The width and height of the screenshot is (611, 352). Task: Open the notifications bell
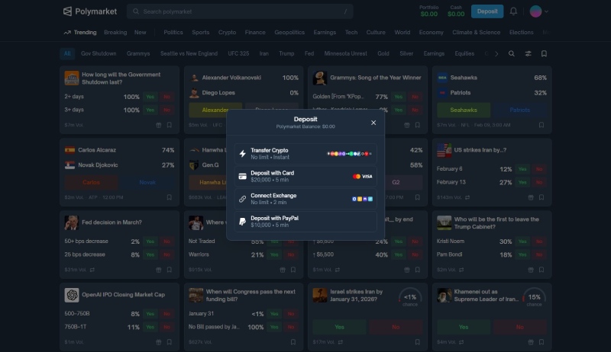(513, 11)
